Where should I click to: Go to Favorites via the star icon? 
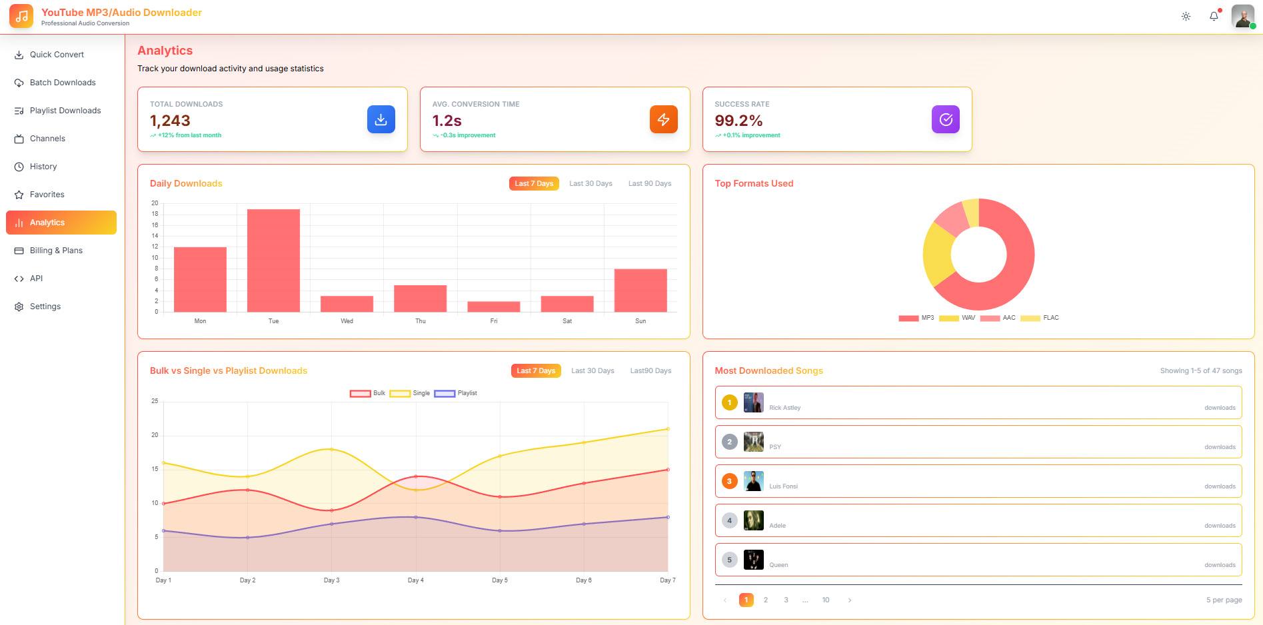[19, 194]
